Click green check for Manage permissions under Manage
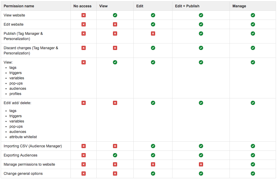 (253, 164)
